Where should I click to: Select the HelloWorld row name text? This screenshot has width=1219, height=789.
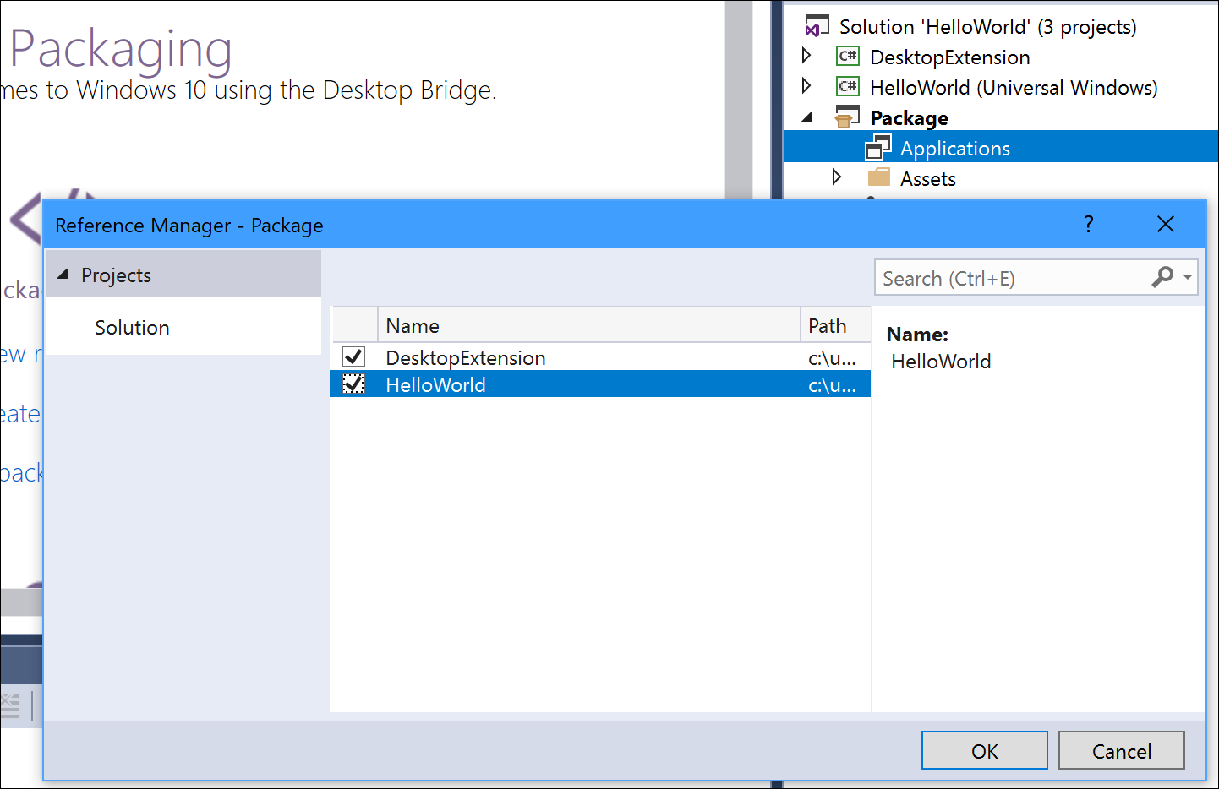tap(435, 385)
